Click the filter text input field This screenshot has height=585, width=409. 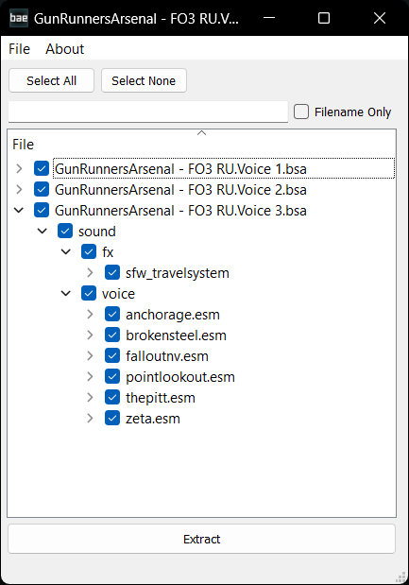click(148, 112)
